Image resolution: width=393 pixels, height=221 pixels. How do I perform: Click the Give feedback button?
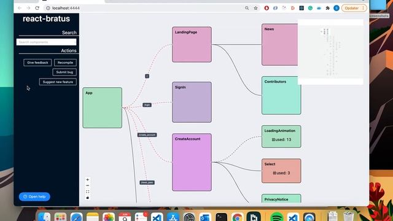pos(37,63)
